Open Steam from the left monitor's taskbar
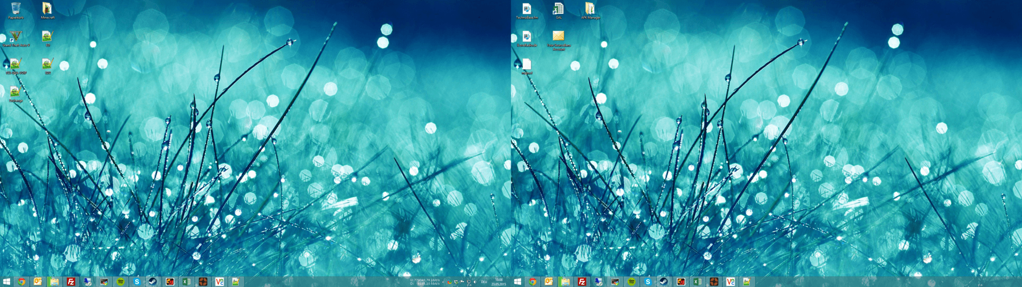 [x=153, y=282]
